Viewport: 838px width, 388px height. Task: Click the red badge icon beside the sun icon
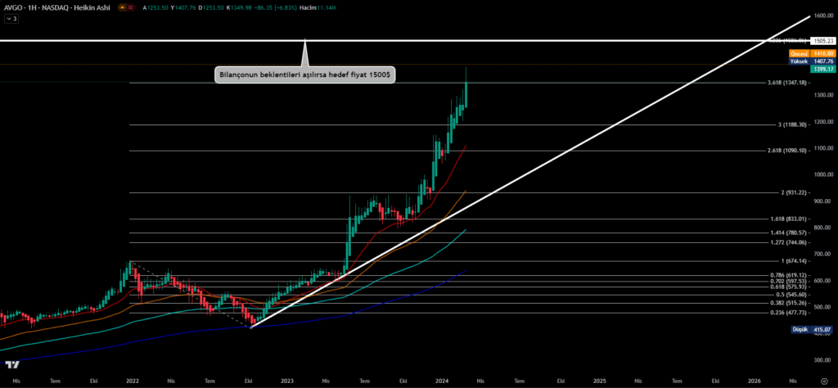pyautogui.click(x=130, y=8)
